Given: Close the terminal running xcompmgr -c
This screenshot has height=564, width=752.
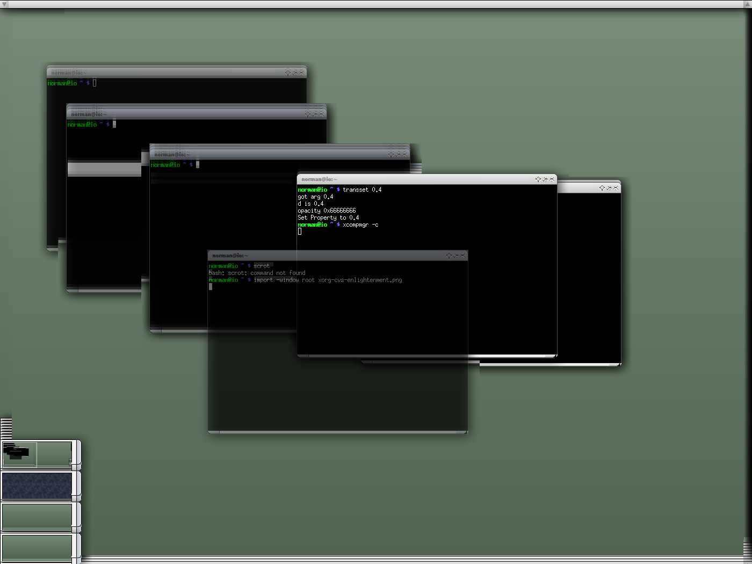Looking at the screenshot, I should (552, 179).
